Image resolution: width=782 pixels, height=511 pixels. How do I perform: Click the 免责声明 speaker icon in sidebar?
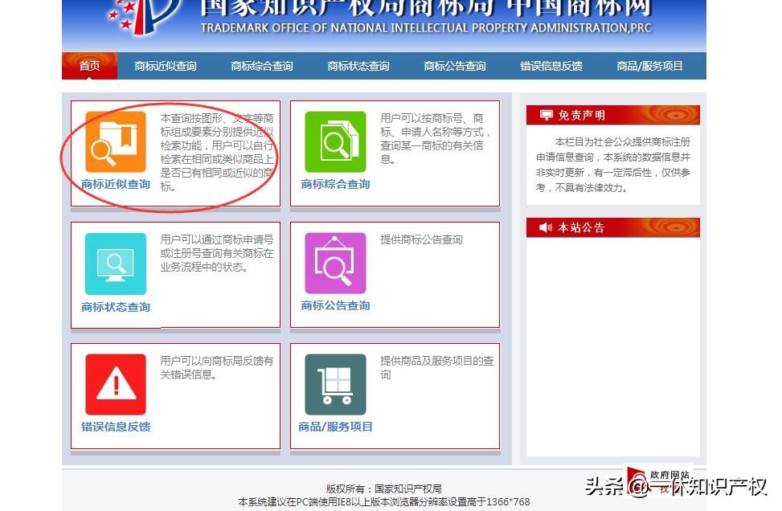[547, 114]
